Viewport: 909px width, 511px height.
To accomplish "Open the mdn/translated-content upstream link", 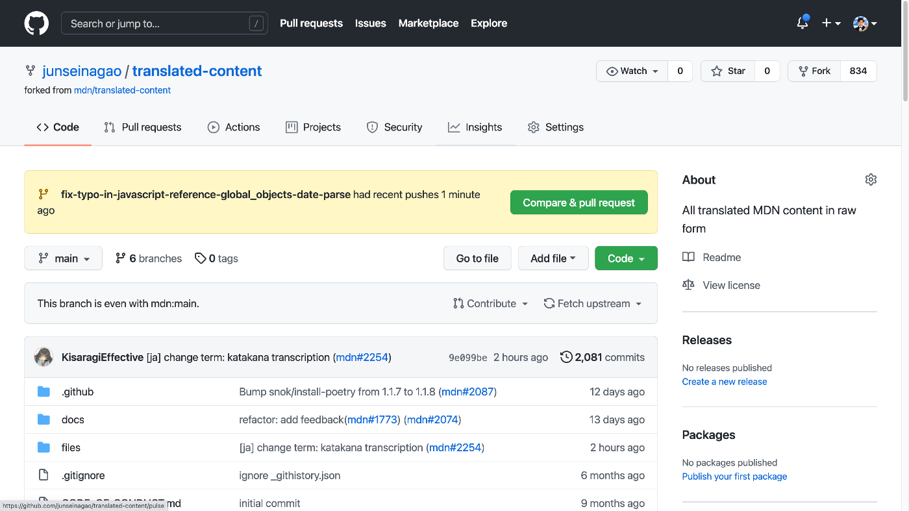I will click(122, 90).
